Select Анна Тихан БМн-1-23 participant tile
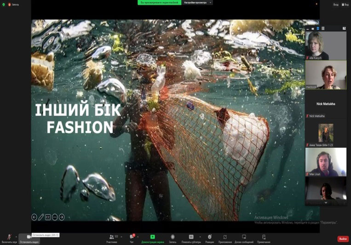Screen dimensions: 351x245 coord(326,133)
